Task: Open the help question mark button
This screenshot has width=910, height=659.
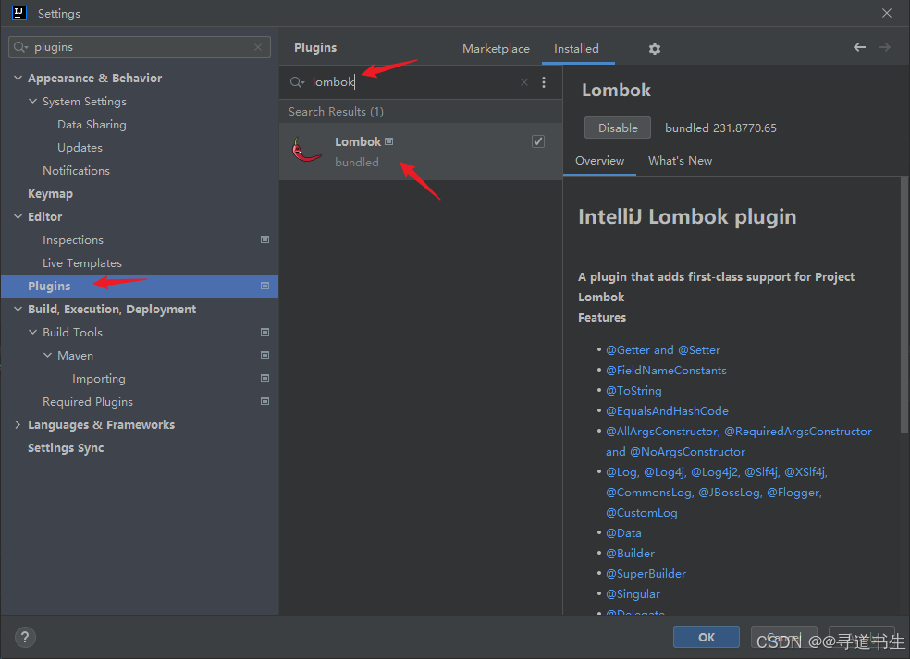Action: point(25,638)
